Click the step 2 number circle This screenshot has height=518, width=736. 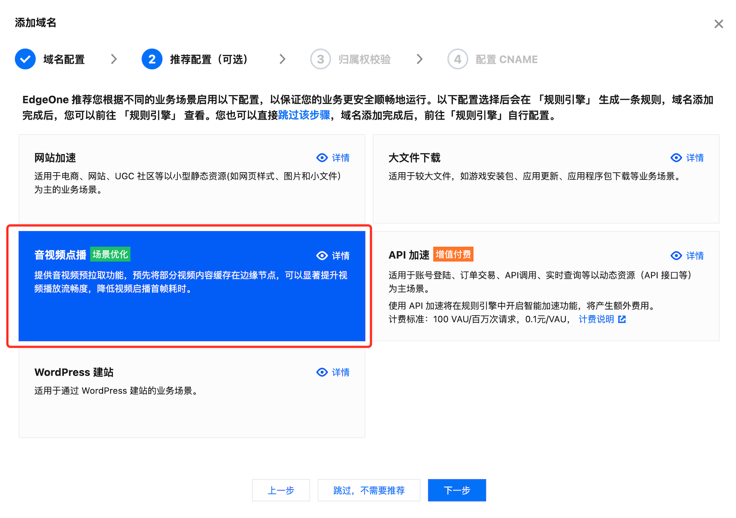click(x=152, y=59)
